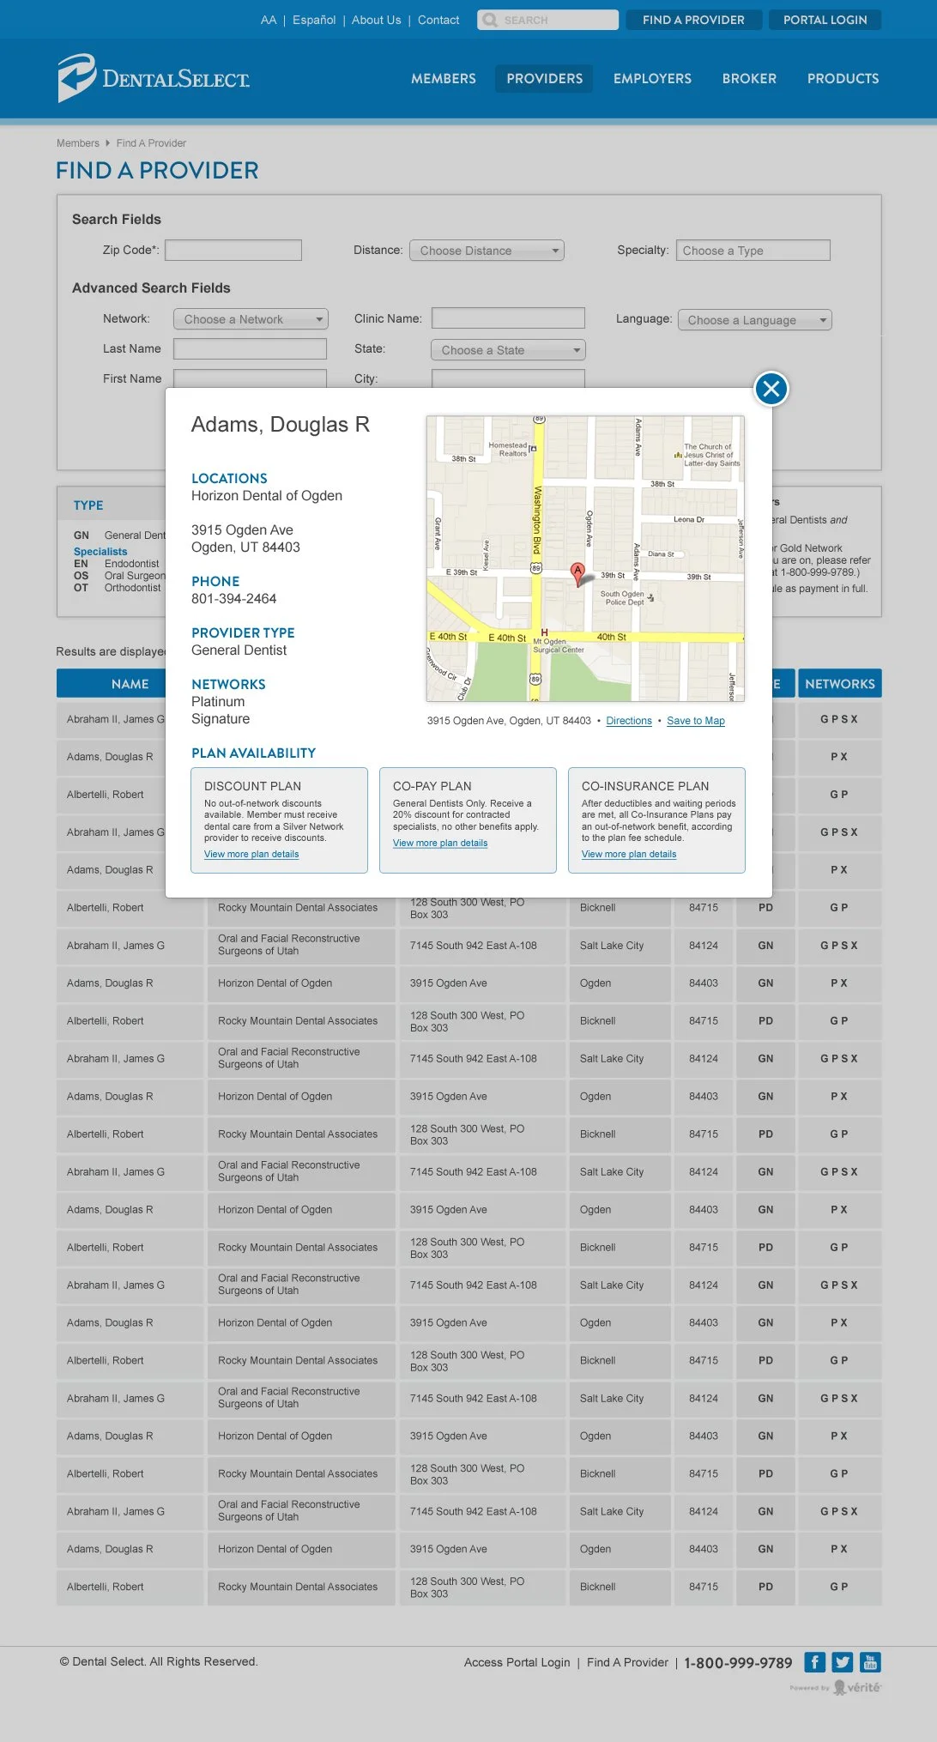Click the zip code 84124 in first visible Salt Lake row
937x1742 pixels.
pyautogui.click(x=704, y=946)
